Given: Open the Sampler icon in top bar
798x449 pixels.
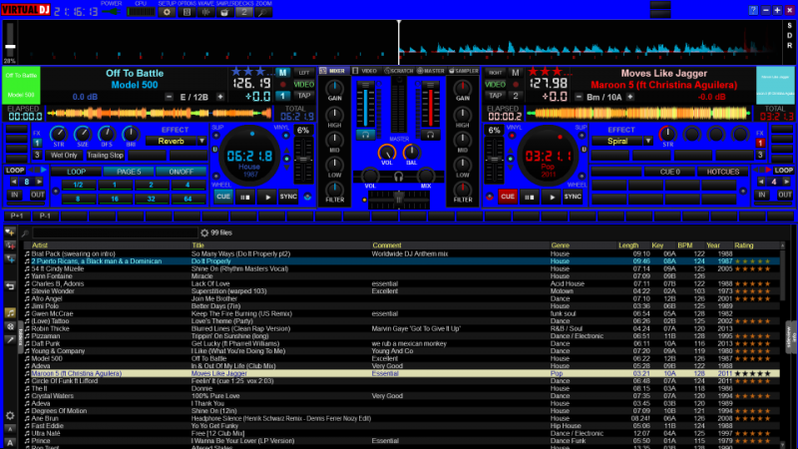Looking at the screenshot, I should pyautogui.click(x=224, y=12).
